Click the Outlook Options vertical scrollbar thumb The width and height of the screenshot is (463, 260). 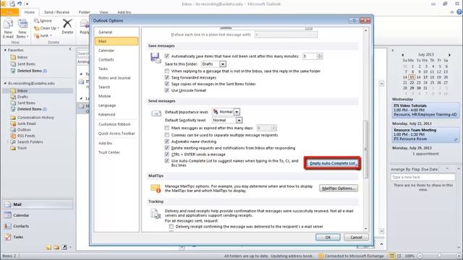pyautogui.click(x=365, y=149)
